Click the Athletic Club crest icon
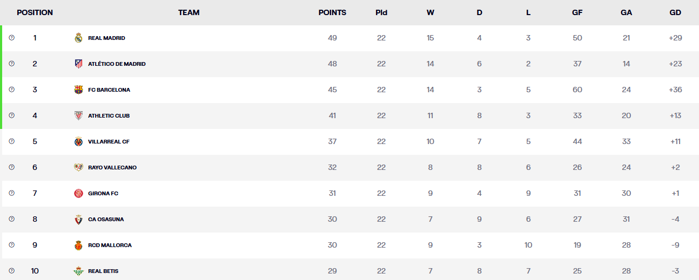Screen dimensions: 699x280 [78, 116]
